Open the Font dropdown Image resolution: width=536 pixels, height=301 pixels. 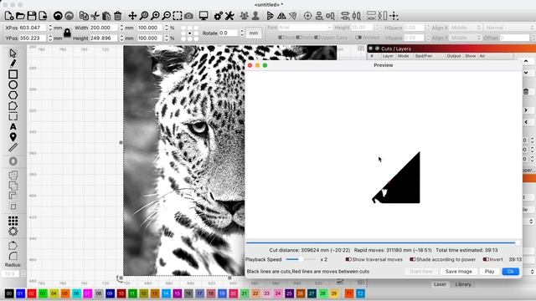305,28
